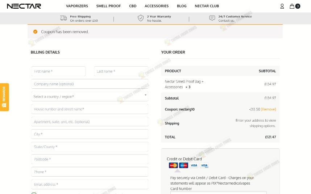Viewport: 311px width, 194px height.
Task: Focus the House number and street field
Action: coord(90,109)
